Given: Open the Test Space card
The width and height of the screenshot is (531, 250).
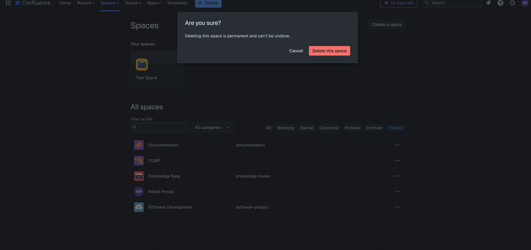Looking at the screenshot, I should pyautogui.click(x=157, y=70).
